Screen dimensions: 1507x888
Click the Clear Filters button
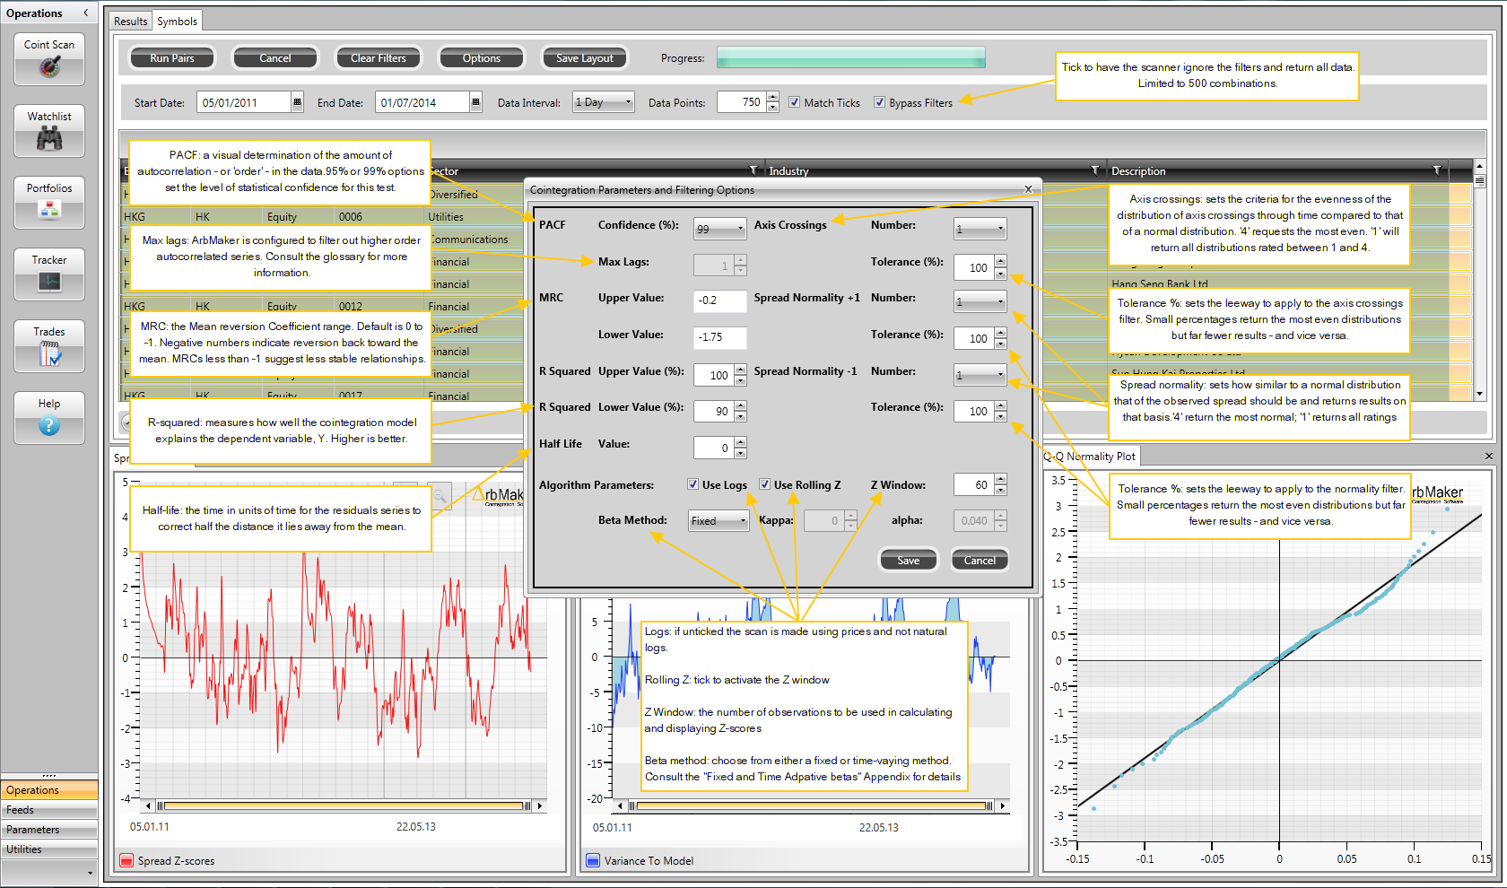coord(379,58)
